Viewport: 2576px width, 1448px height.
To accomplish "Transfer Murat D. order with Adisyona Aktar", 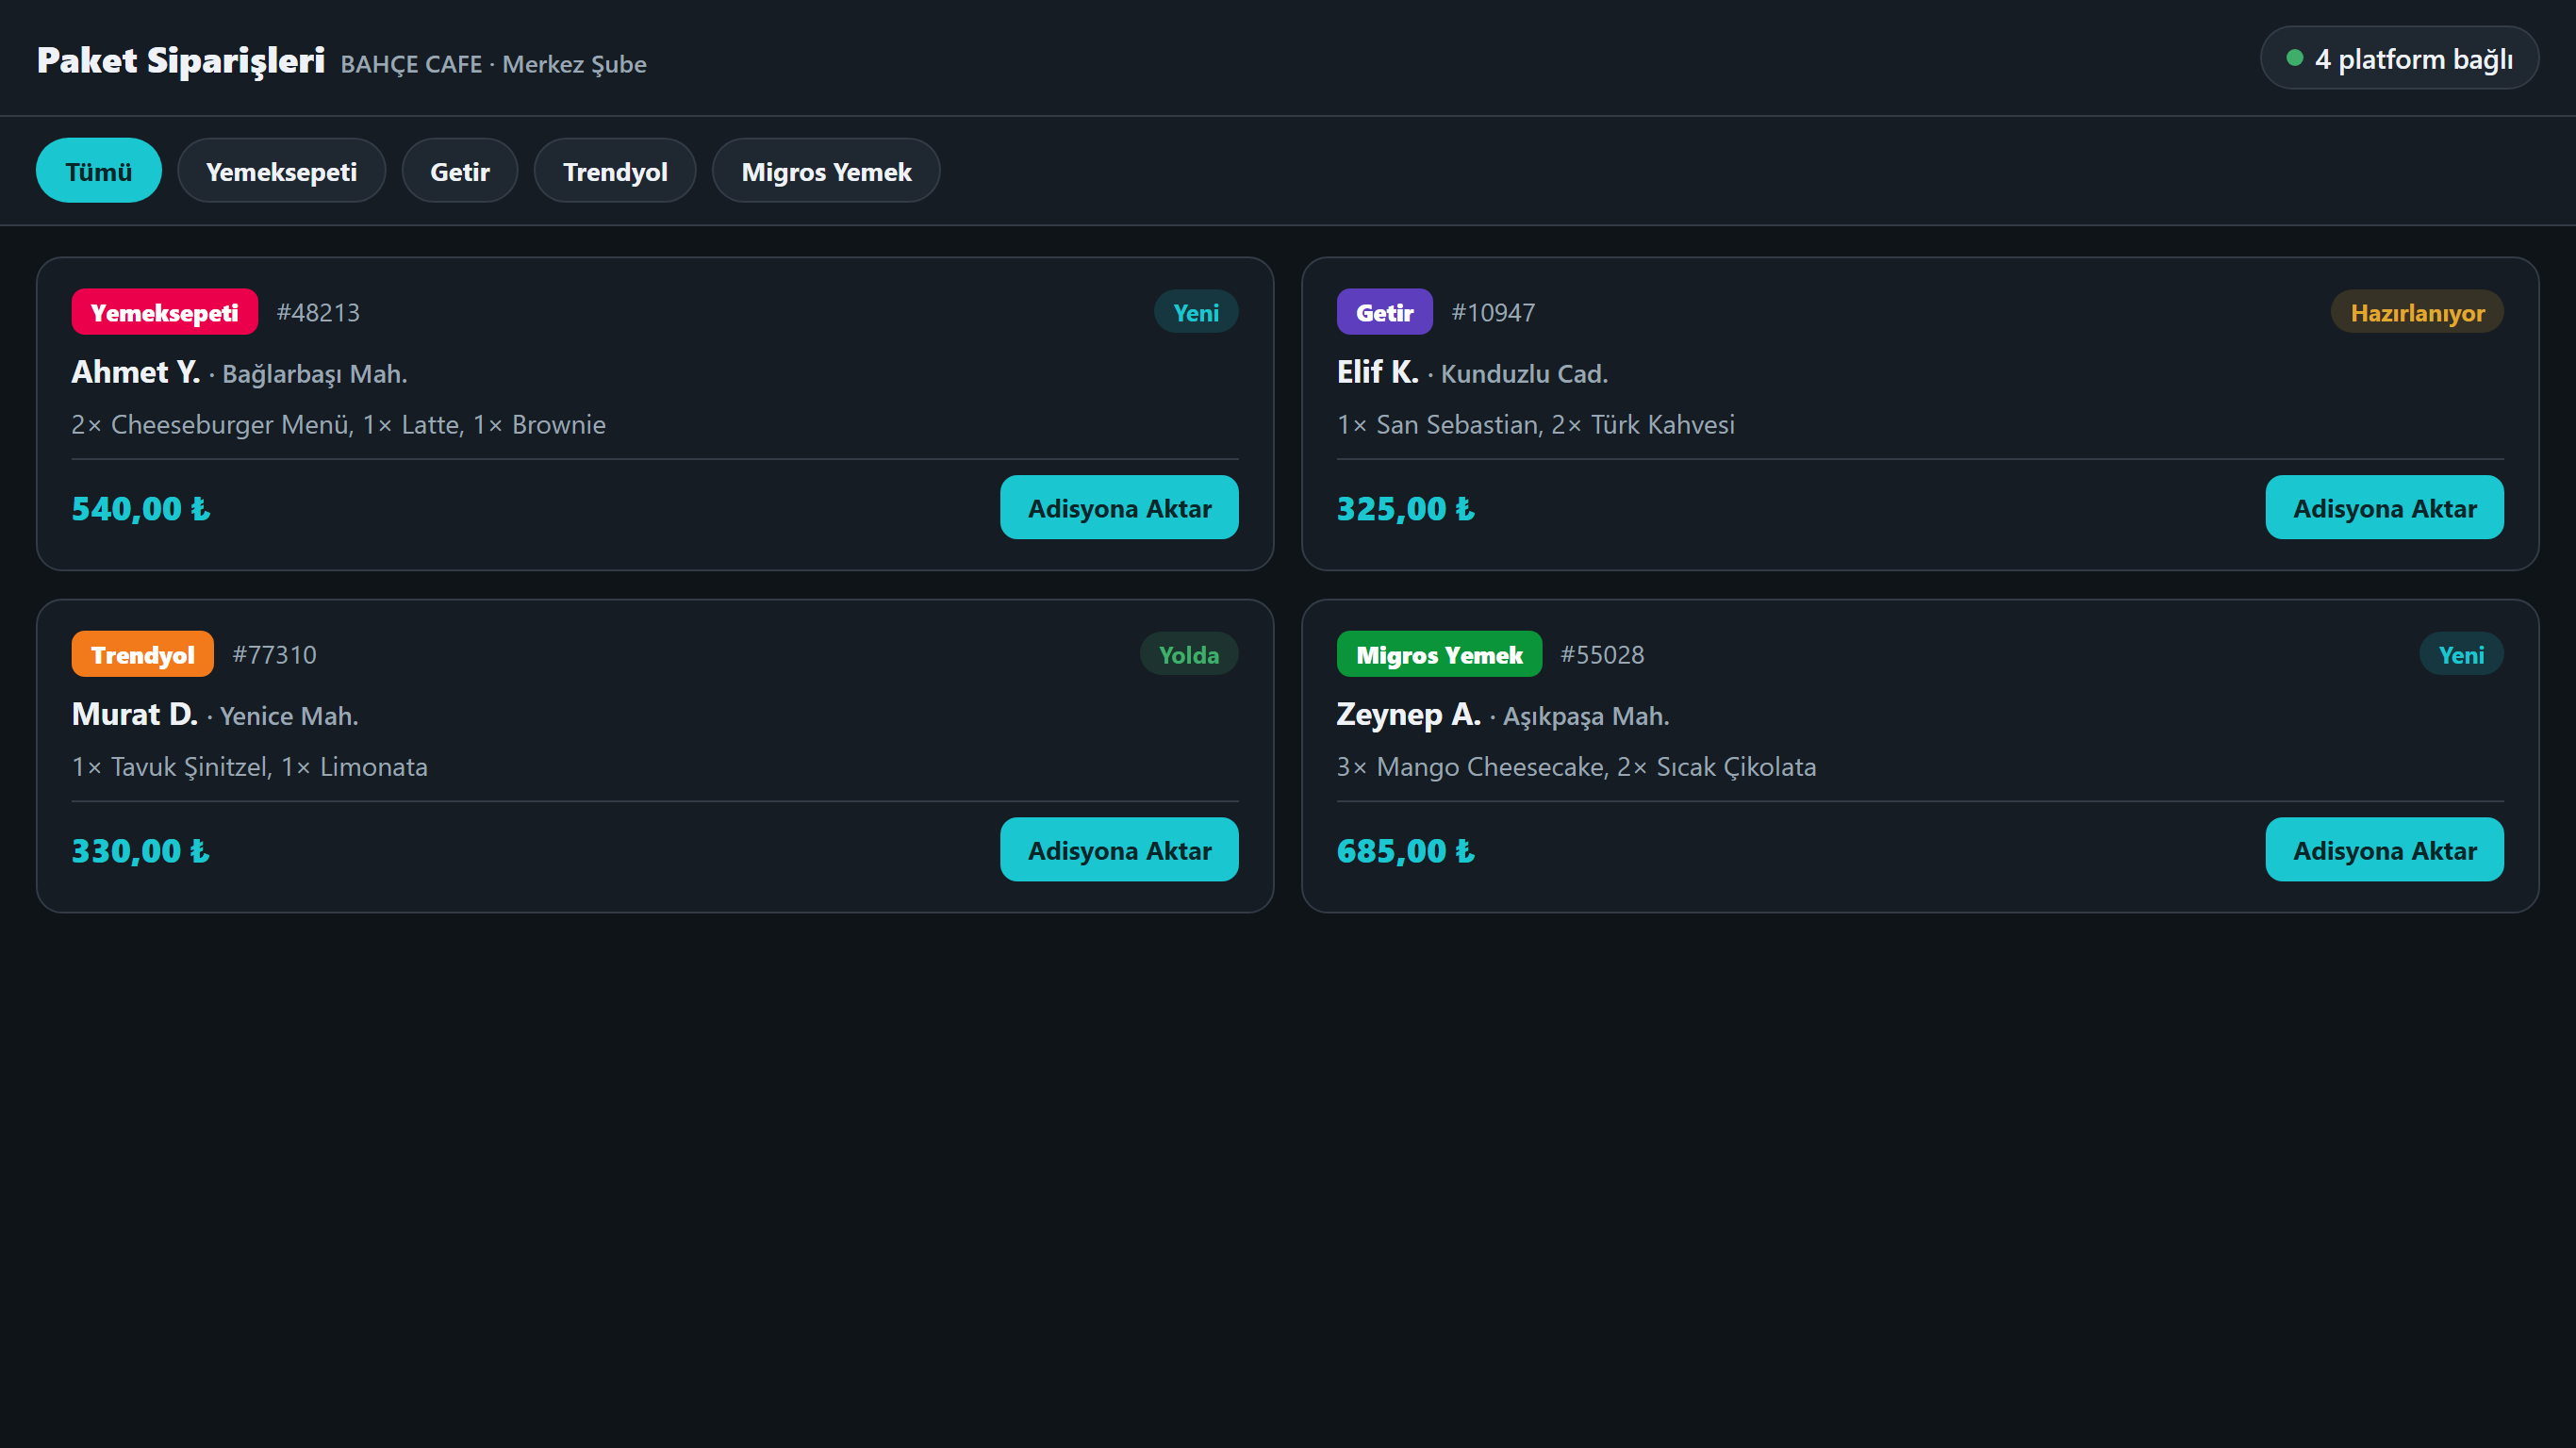I will click(1119, 850).
